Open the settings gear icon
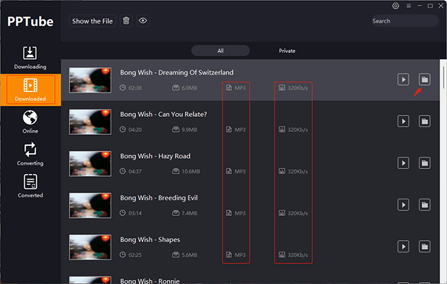Image resolution: width=447 pixels, height=284 pixels. pyautogui.click(x=395, y=6)
